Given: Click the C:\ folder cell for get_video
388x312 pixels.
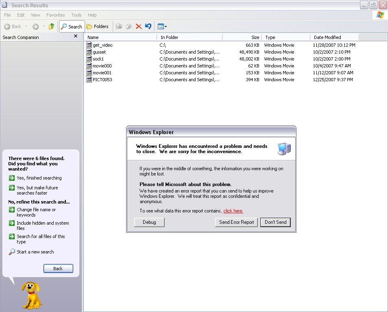Looking at the screenshot, I should (163, 45).
